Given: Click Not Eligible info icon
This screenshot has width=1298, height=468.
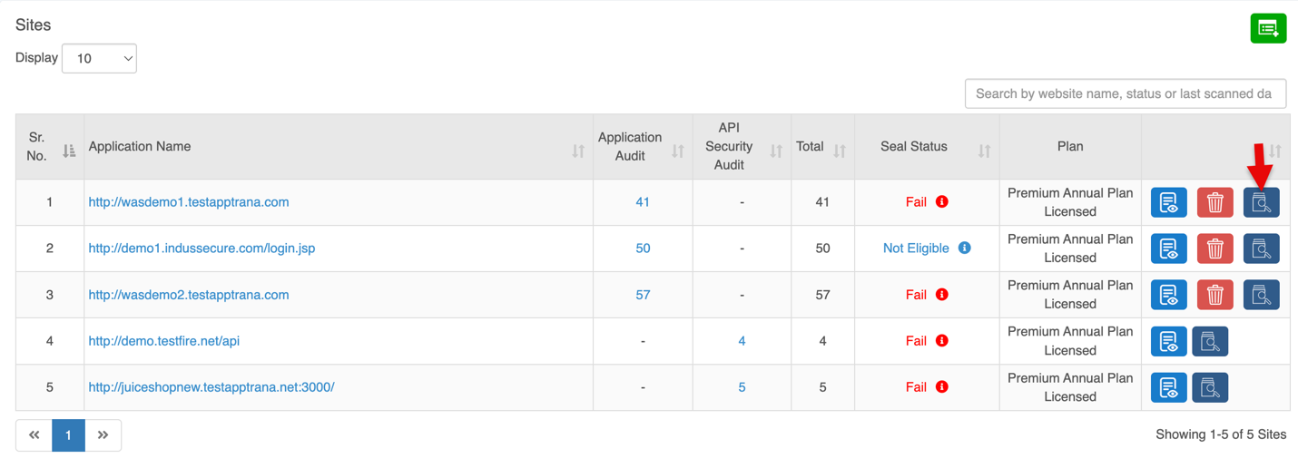Looking at the screenshot, I should (x=965, y=248).
